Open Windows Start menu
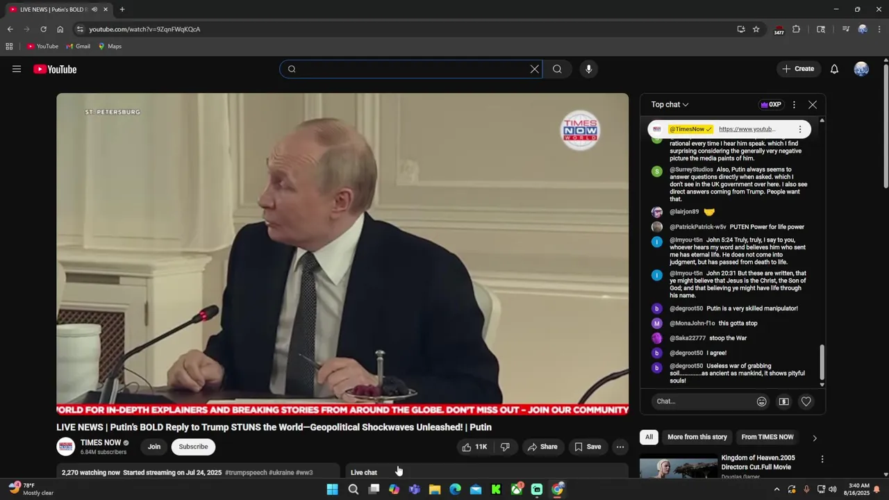The image size is (889, 500). tap(333, 490)
